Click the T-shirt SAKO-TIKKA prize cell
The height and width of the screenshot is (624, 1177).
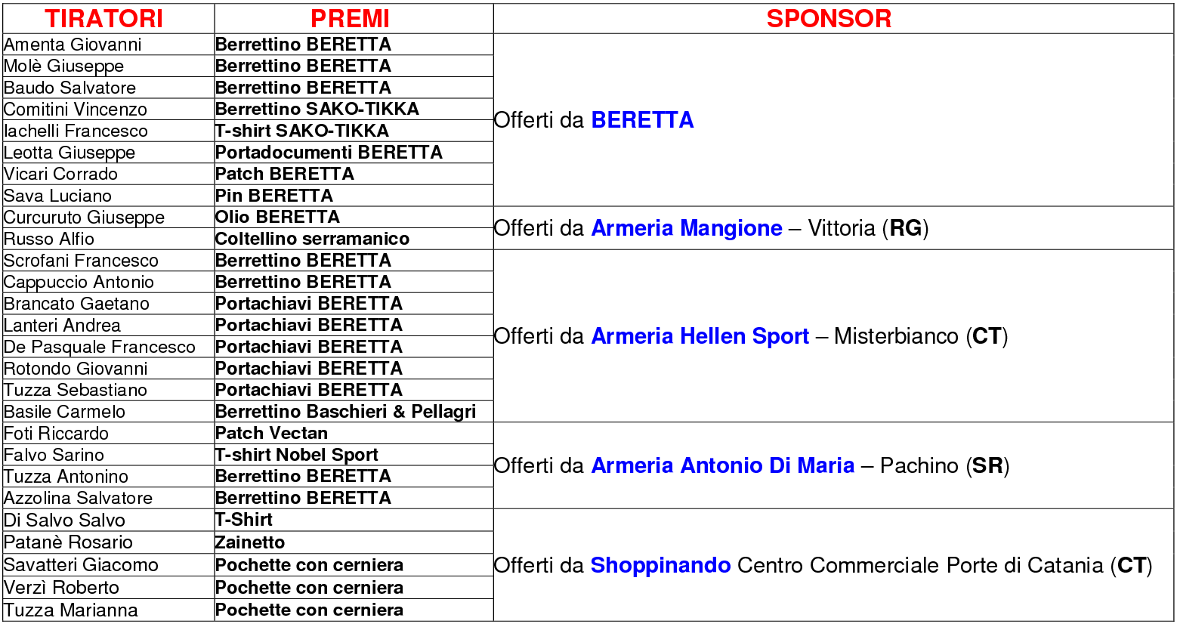tap(354, 131)
